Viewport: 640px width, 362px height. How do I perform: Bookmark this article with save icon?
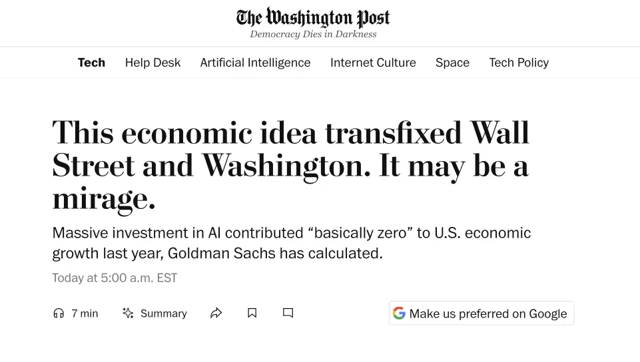point(252,313)
